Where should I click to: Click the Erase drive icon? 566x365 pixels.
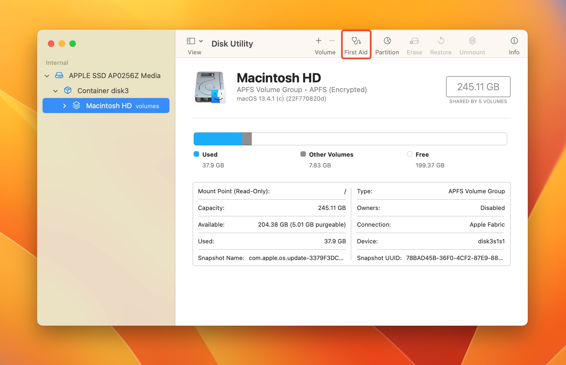[414, 41]
